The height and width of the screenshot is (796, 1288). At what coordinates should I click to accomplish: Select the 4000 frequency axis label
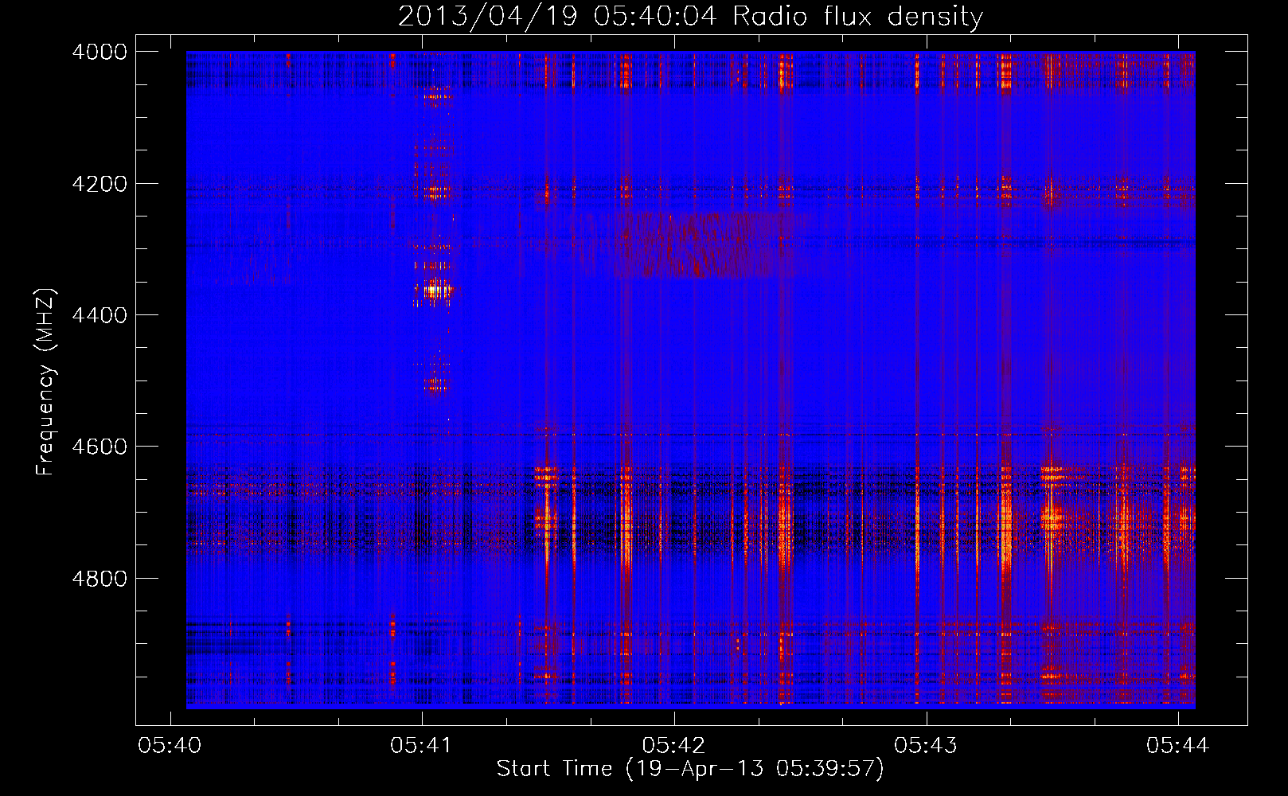point(100,52)
